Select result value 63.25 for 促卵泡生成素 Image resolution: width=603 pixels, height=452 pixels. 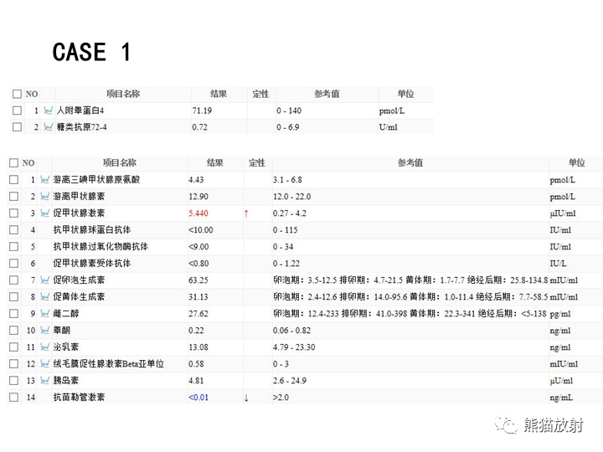tap(198, 280)
